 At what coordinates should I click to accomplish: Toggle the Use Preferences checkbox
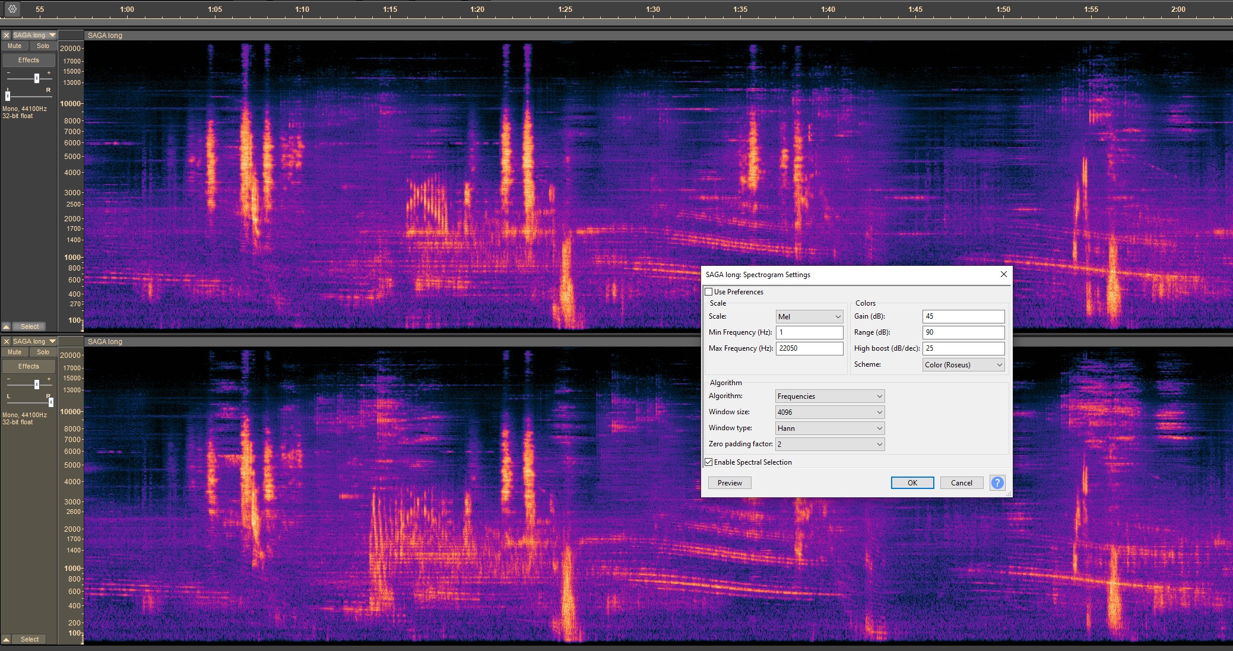708,292
